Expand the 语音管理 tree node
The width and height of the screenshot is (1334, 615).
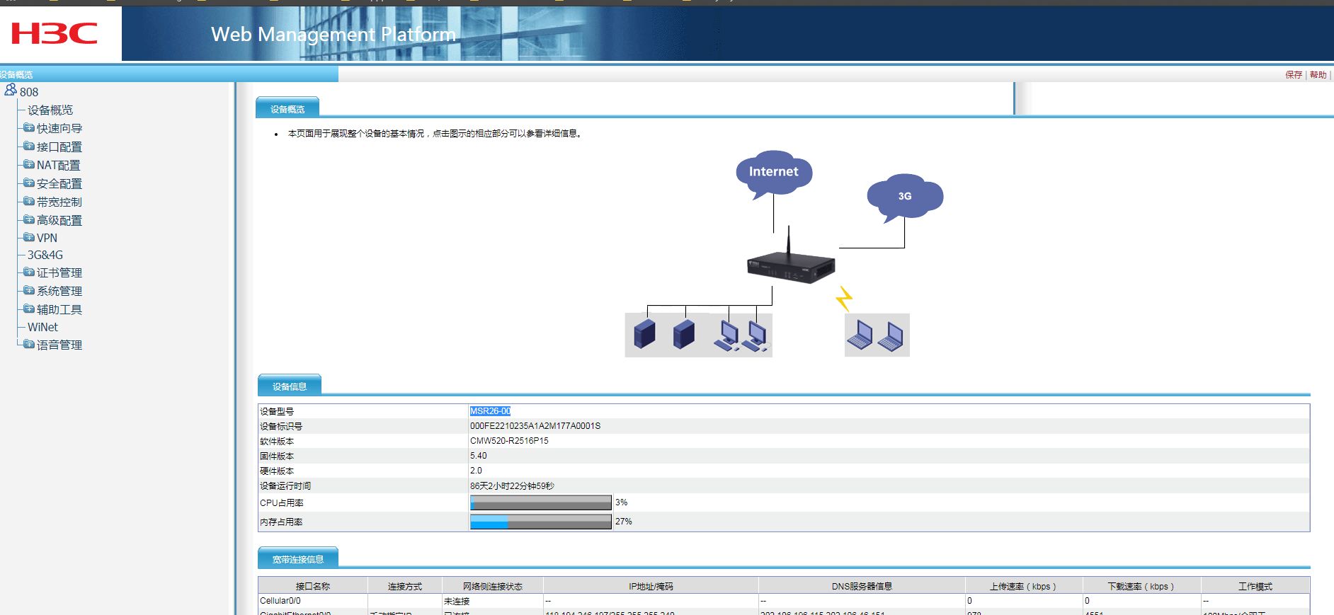point(29,344)
